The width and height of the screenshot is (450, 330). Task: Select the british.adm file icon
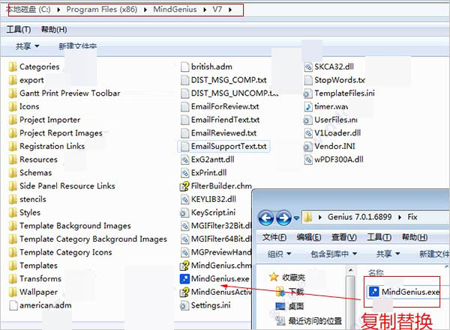184,67
